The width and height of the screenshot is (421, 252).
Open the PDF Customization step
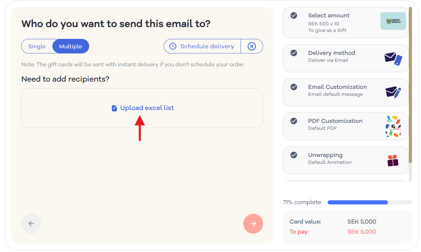346,126
